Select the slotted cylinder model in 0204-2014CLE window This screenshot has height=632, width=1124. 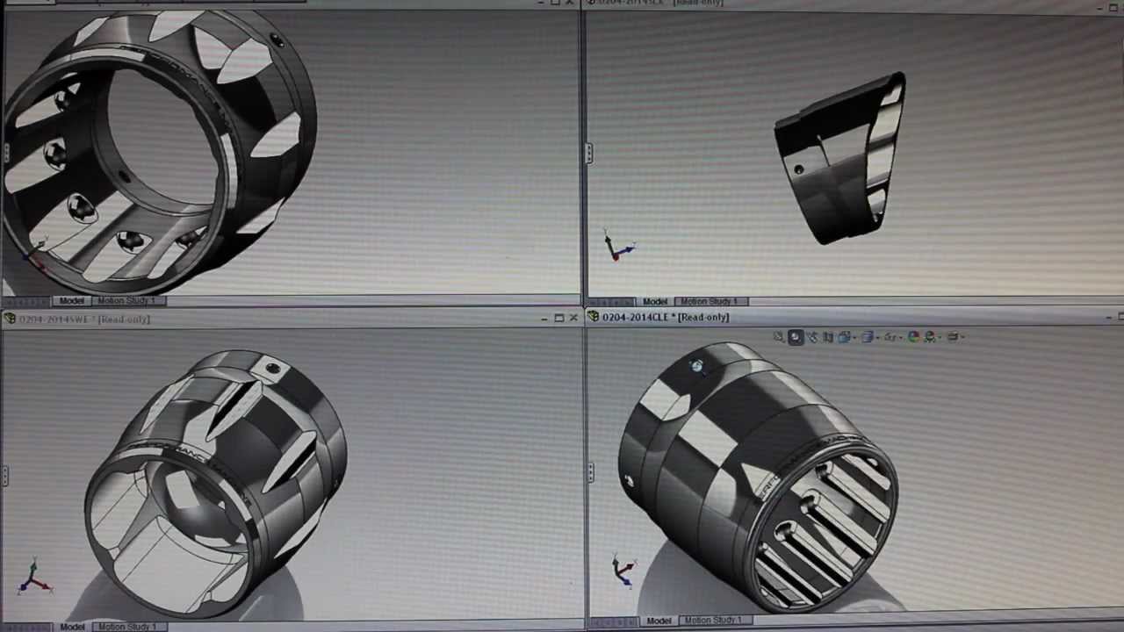(759, 477)
